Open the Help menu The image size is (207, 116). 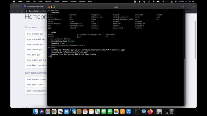tap(90, 2)
